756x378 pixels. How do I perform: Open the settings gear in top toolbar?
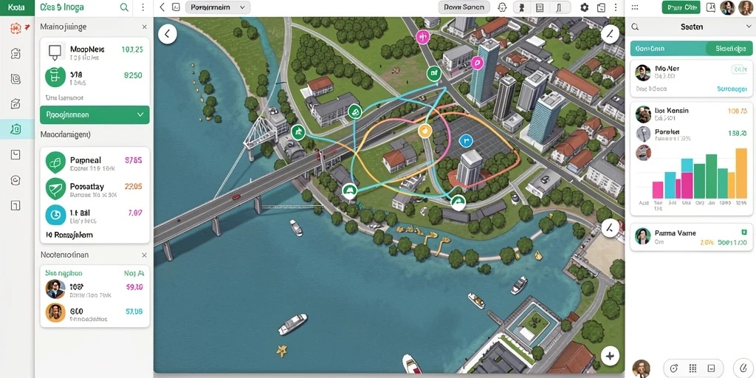pyautogui.click(x=585, y=7)
